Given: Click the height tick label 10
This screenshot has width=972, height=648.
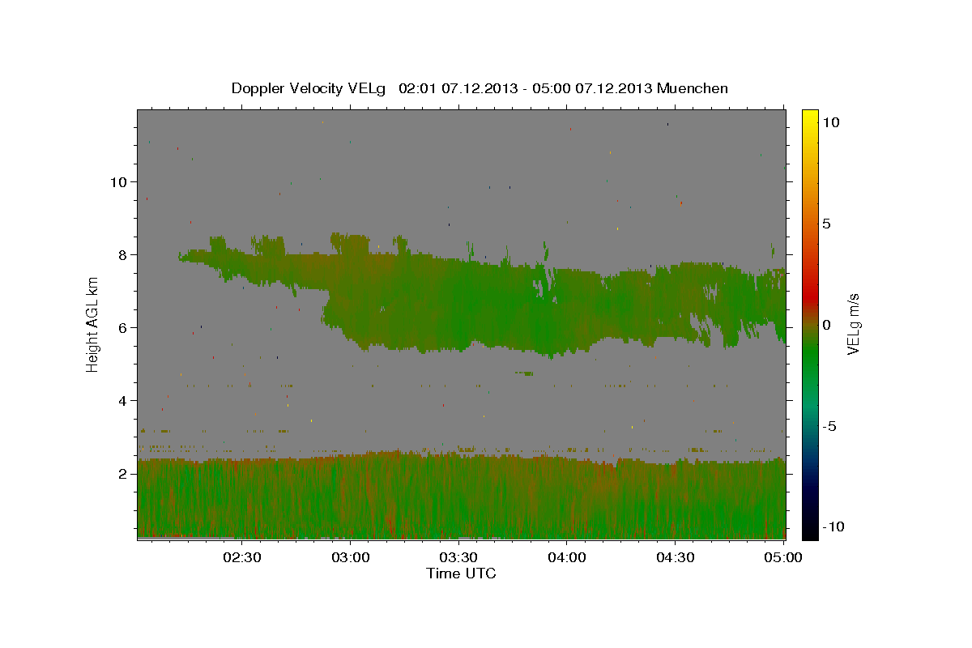Looking at the screenshot, I should tap(120, 182).
